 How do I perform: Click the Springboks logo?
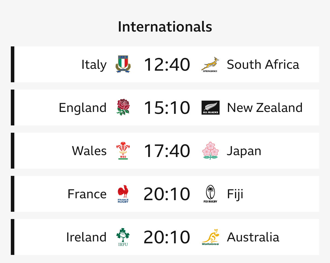(210, 64)
